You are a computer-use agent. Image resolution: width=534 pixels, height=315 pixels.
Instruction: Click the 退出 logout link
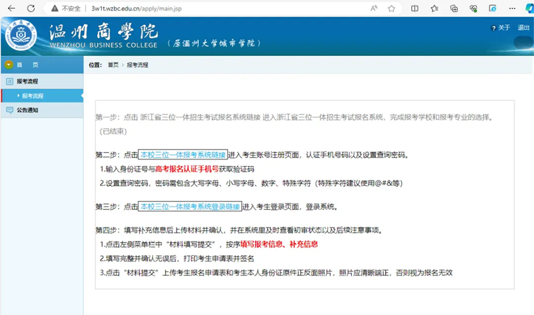[523, 27]
